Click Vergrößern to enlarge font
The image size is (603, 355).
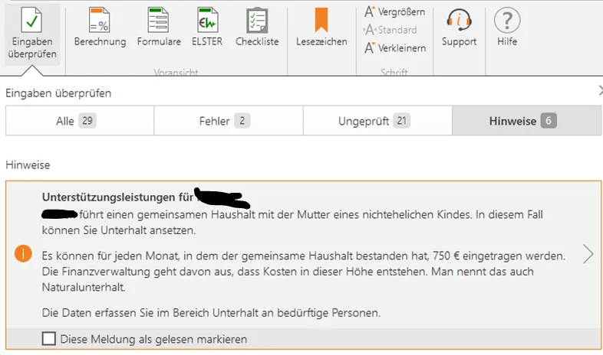tap(394, 11)
